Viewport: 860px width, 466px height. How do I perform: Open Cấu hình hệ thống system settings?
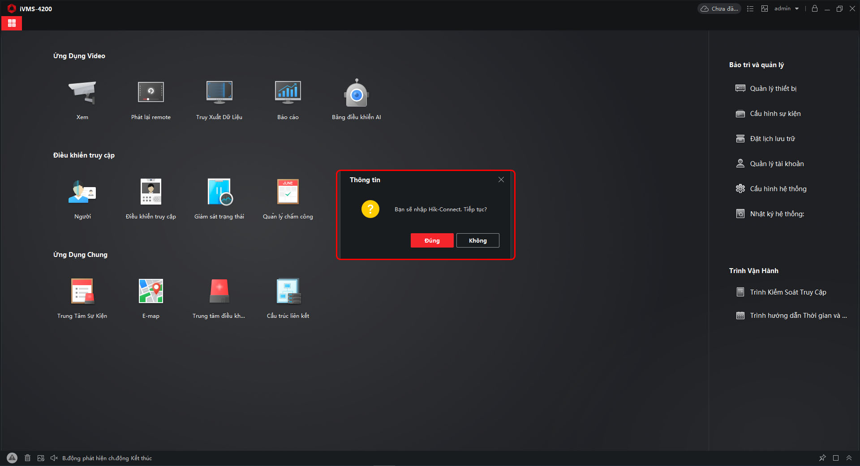pos(778,189)
